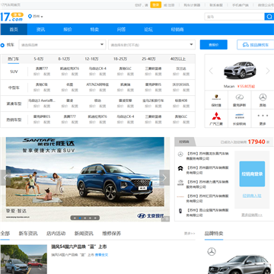The width and height of the screenshot is (274, 274).
Task: Select the Porsche 保时捷 brand logo
Action: pyautogui.click(x=216, y=97)
